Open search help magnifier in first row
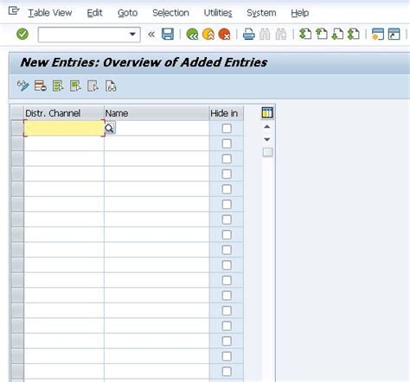Screen dimensions: 410x382 pos(110,128)
